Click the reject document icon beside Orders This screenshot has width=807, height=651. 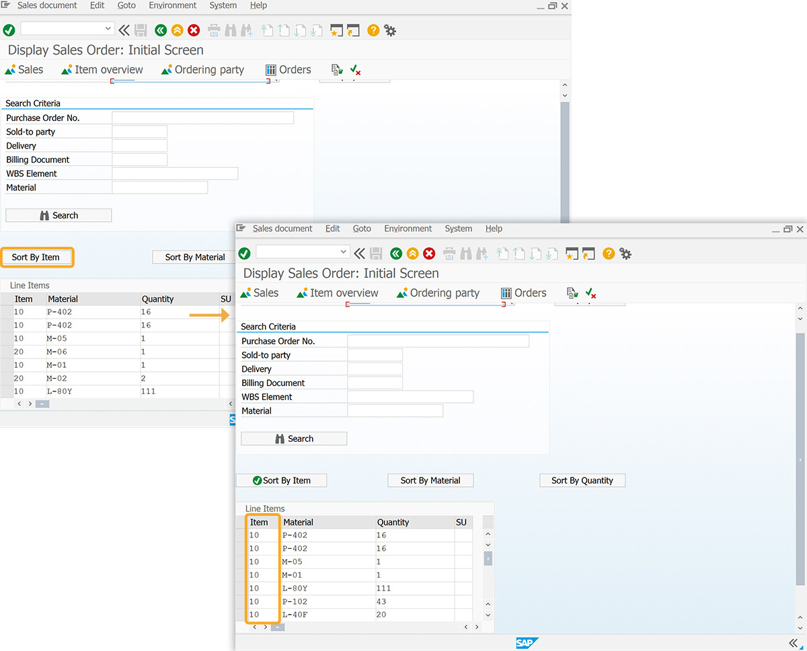click(591, 293)
